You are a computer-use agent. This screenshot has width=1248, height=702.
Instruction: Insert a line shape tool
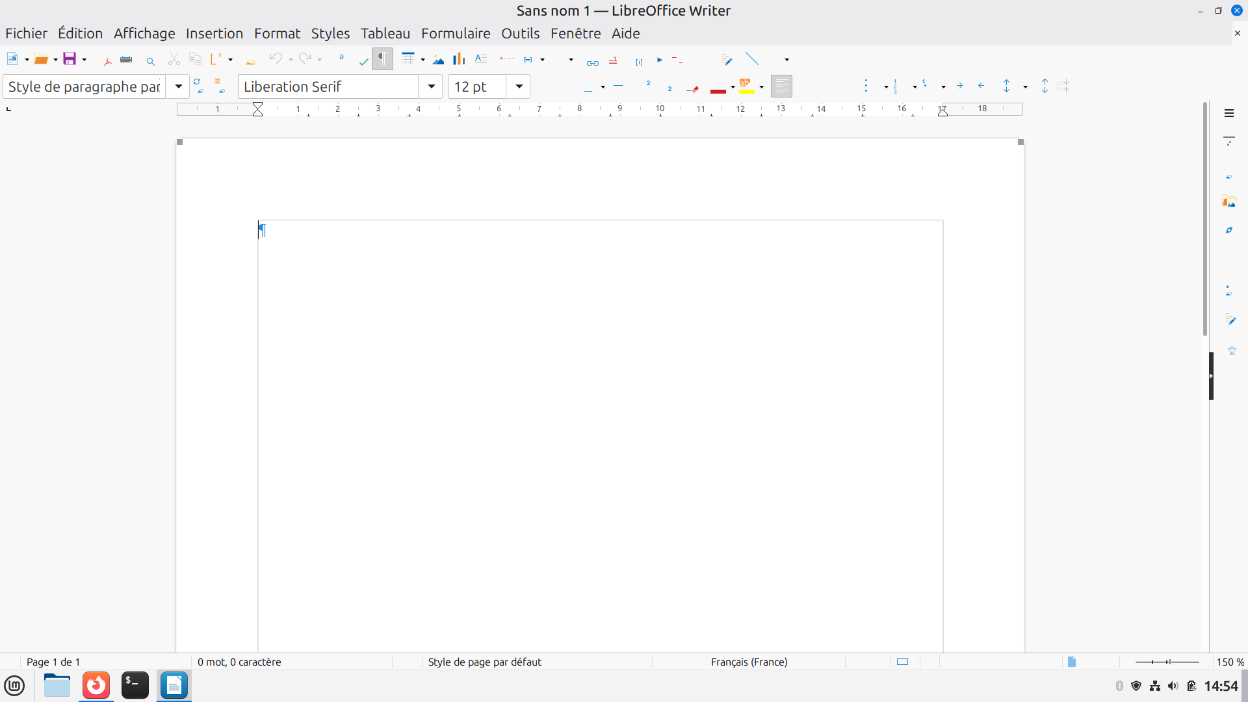click(752, 59)
